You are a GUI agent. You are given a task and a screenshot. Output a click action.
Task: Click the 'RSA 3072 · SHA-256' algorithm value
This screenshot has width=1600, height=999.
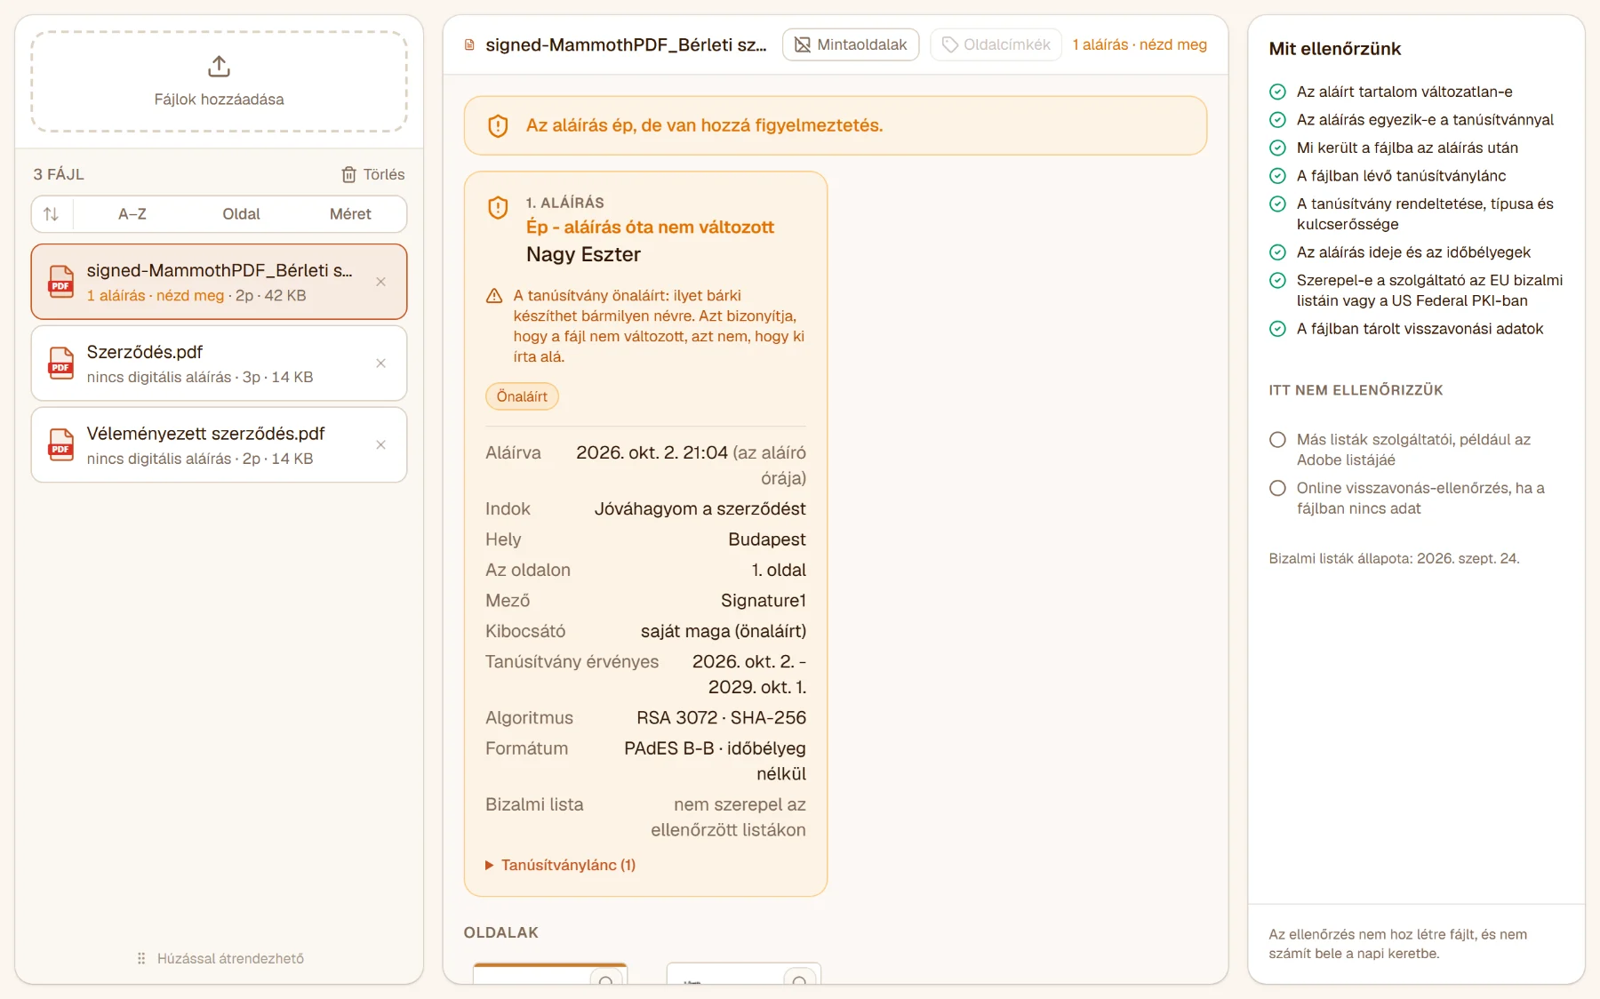pyautogui.click(x=721, y=718)
